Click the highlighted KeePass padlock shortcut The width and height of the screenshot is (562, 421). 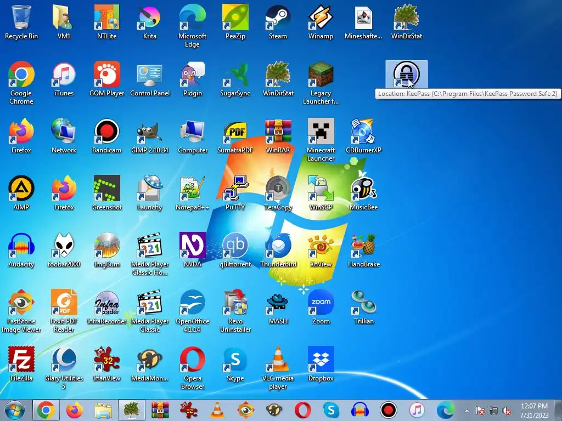tap(406, 74)
